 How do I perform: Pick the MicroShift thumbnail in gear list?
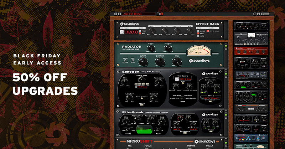click(x=251, y=108)
